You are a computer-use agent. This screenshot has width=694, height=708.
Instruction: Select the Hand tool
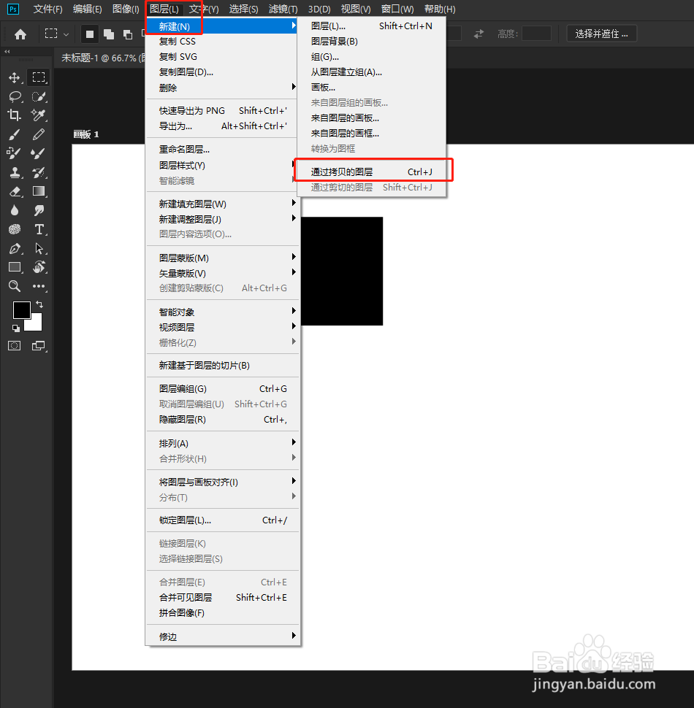39,267
